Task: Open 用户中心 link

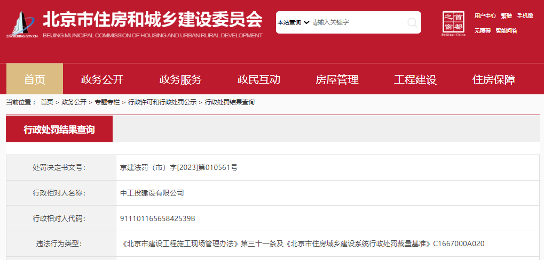Action: coord(485,15)
